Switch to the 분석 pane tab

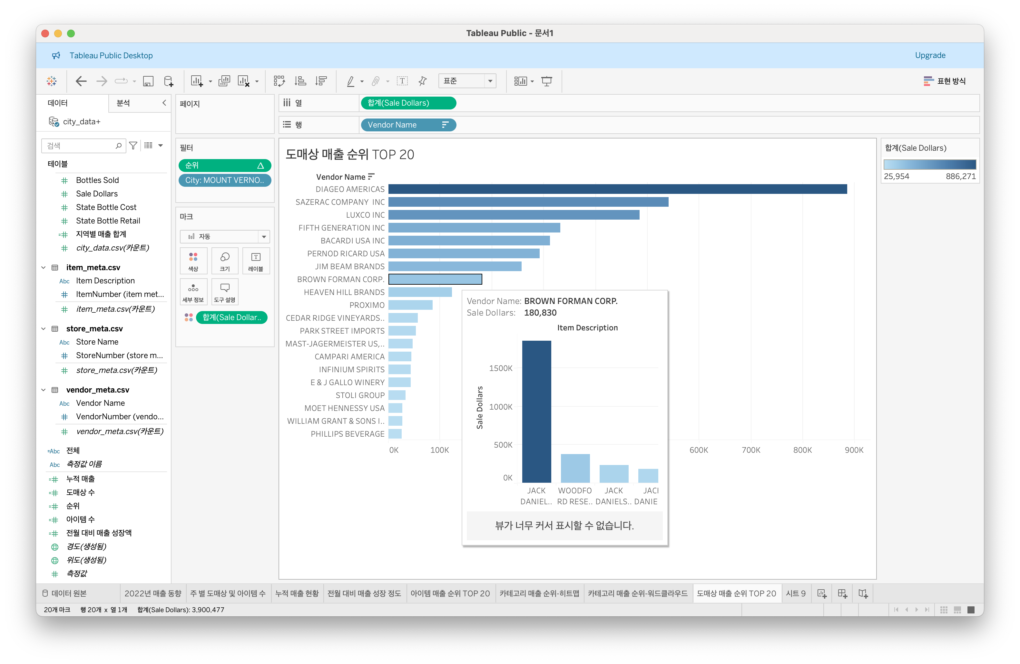[123, 103]
